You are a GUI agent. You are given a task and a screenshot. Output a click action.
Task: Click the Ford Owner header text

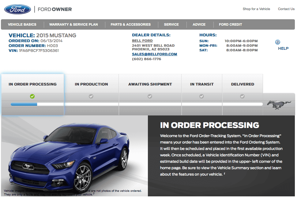(55, 9)
